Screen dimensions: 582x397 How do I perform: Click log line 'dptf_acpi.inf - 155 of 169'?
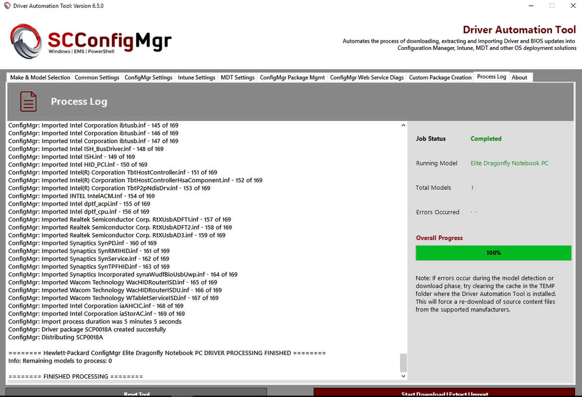79,204
